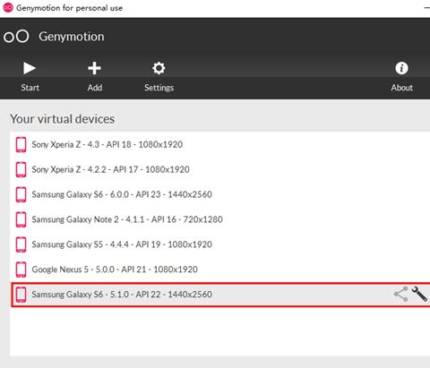Click phone icon beside Galaxy S6 6.0.0

click(21, 194)
